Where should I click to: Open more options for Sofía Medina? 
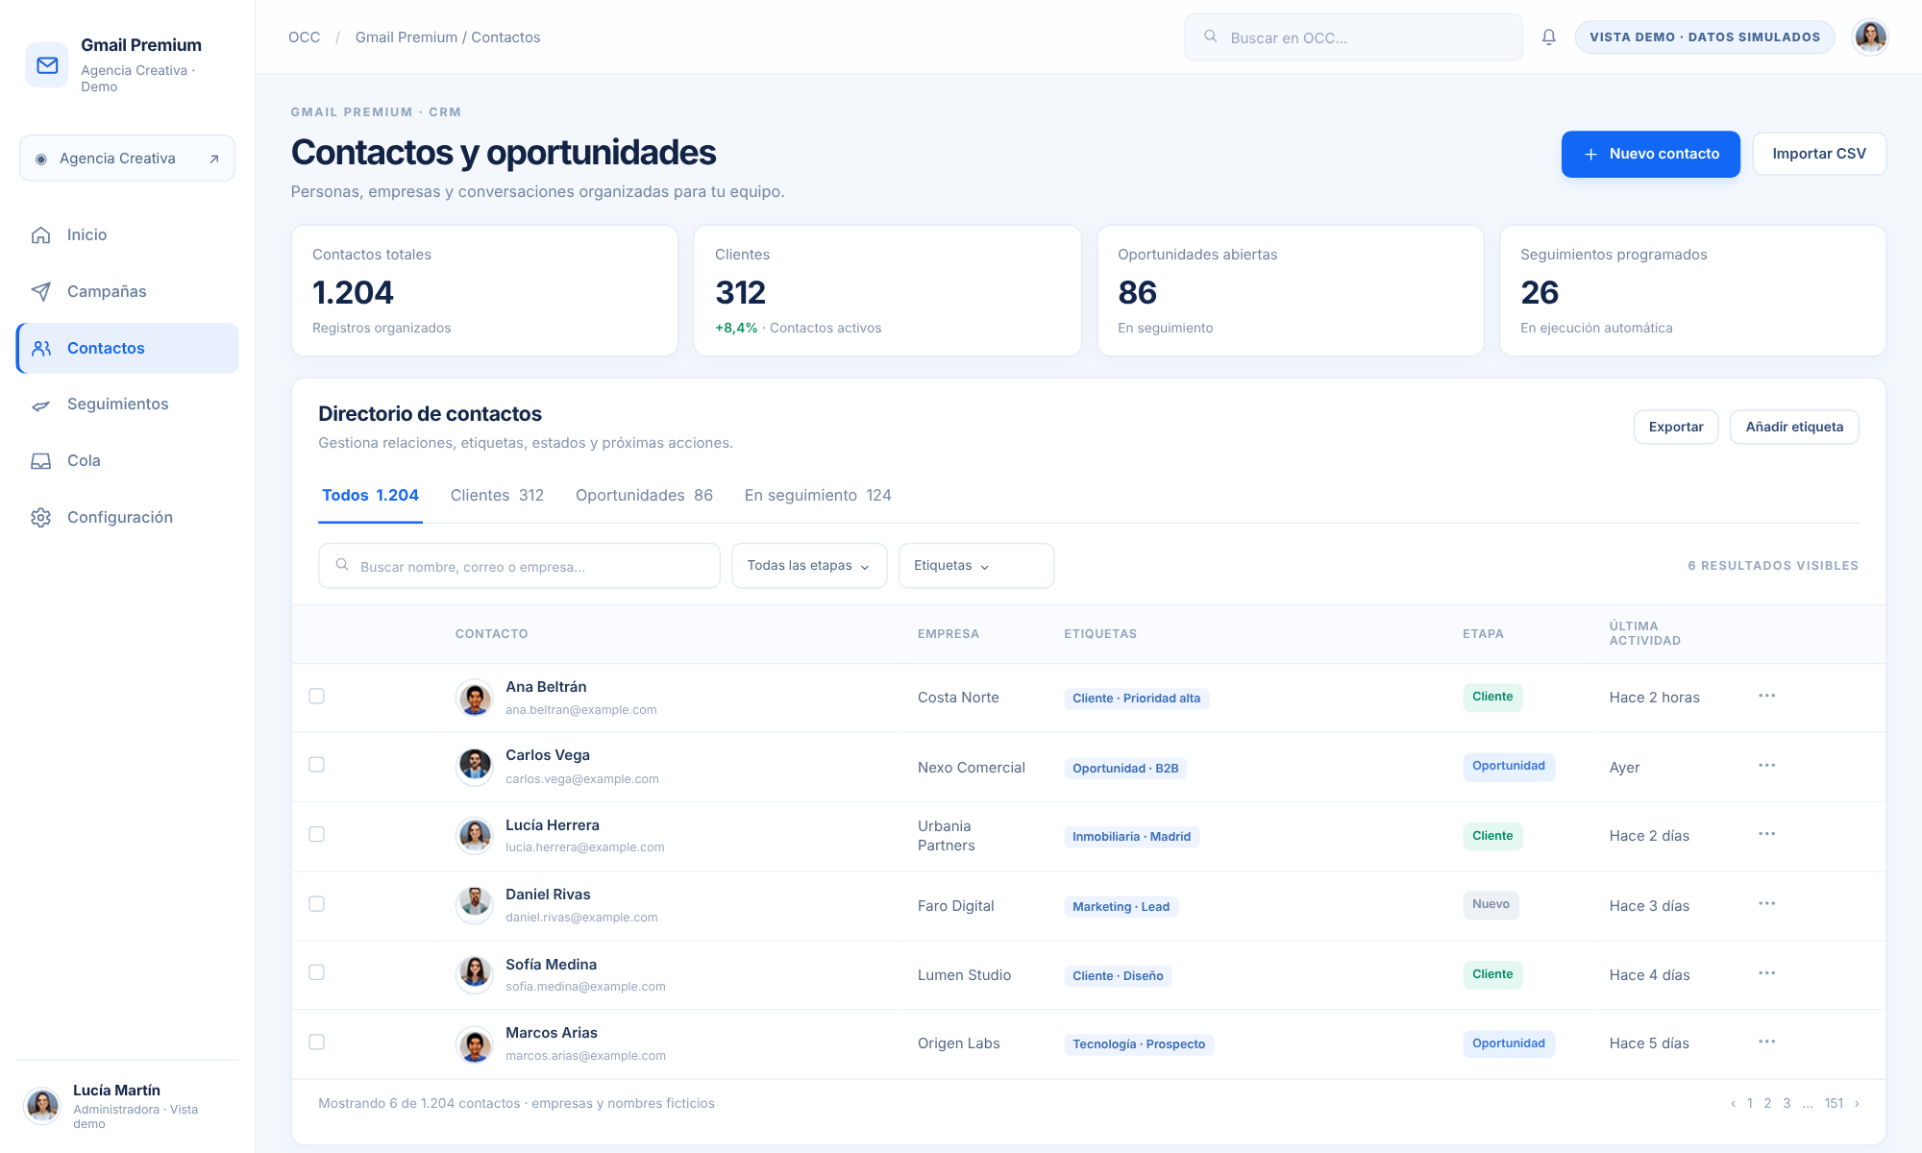[1766, 973]
